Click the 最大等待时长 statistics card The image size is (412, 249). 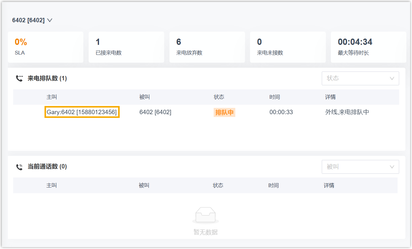pos(368,47)
